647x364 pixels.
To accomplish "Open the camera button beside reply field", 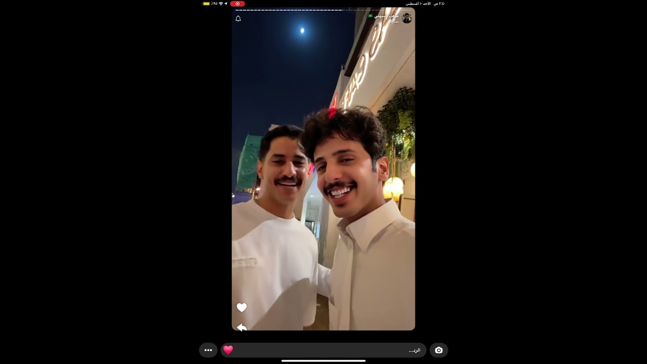I will [439, 350].
